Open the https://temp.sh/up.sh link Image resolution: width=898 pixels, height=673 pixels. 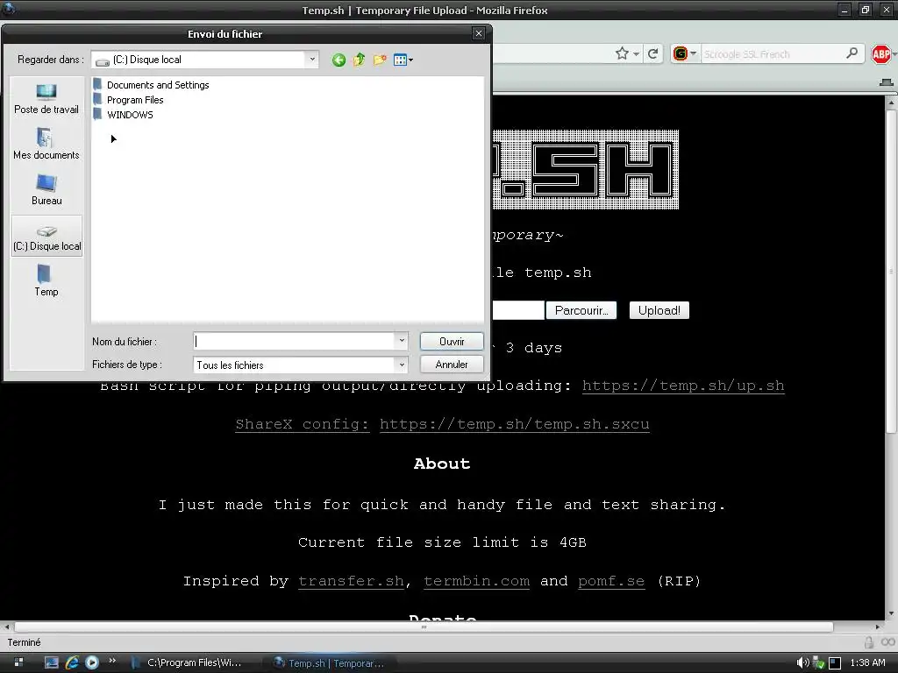[683, 386]
